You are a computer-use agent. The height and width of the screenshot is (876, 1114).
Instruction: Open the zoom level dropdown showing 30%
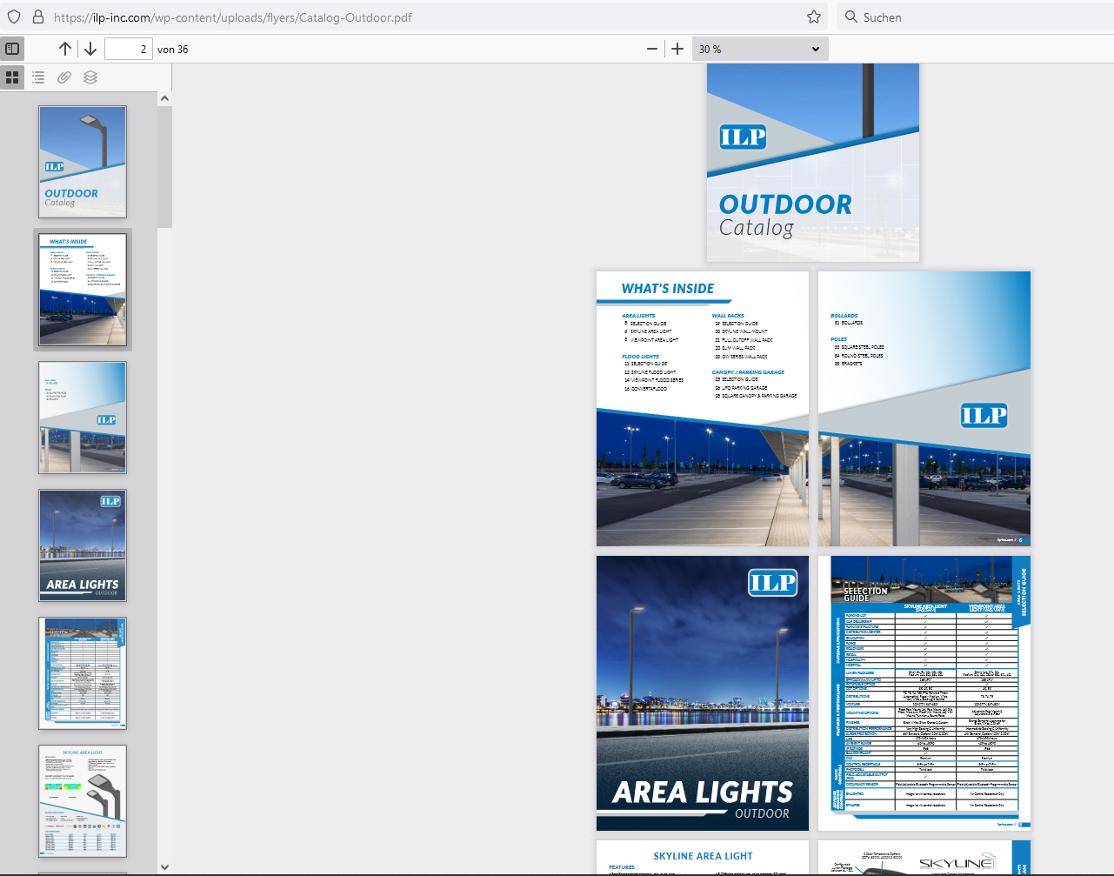pos(758,49)
